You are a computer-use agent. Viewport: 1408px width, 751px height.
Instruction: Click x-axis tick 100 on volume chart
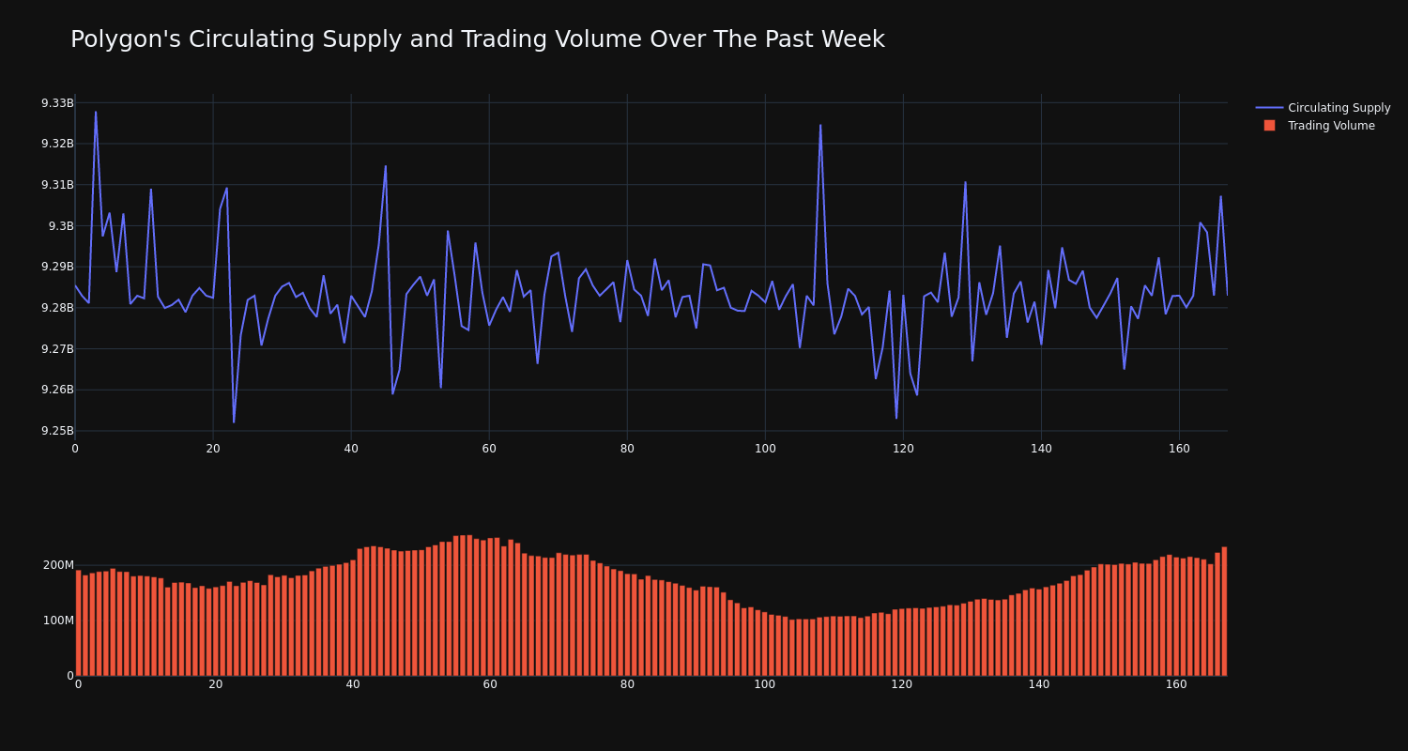click(x=765, y=684)
